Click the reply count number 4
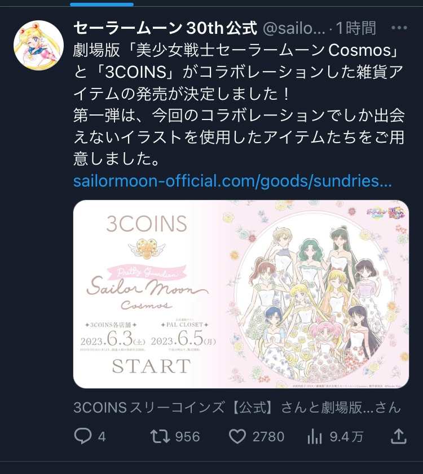The height and width of the screenshot is (474, 423). [x=102, y=437]
